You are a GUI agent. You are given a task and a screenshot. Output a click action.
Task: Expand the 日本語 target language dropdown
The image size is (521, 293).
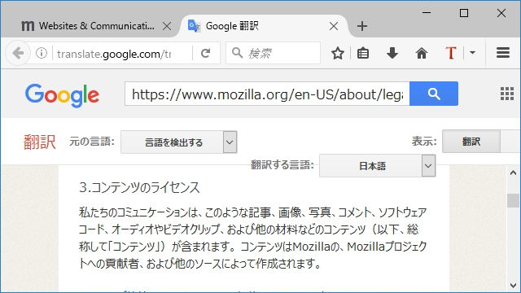point(428,165)
